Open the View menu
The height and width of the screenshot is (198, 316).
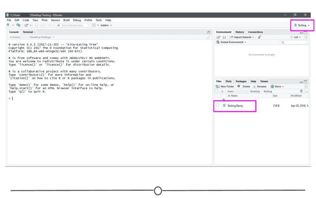35,20
